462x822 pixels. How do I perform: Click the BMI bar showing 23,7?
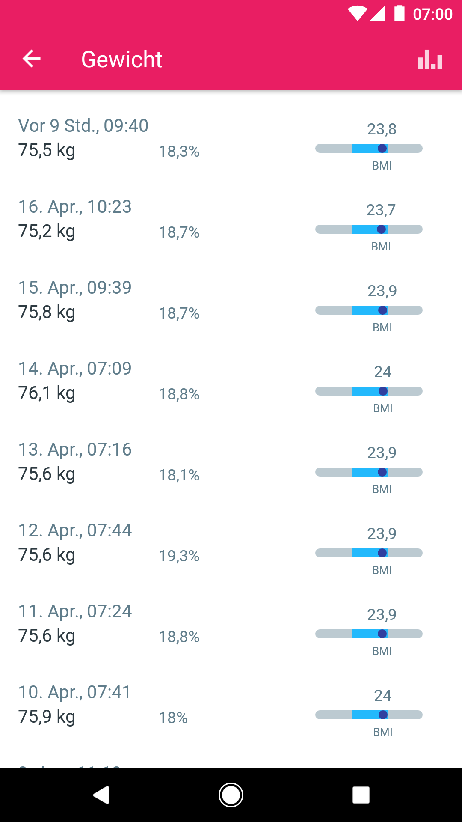point(369,229)
